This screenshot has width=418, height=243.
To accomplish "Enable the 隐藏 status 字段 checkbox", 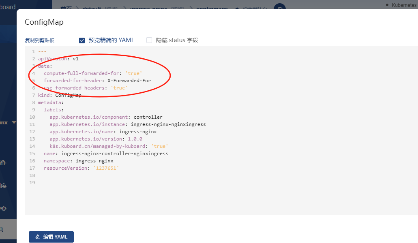I will pos(149,40).
